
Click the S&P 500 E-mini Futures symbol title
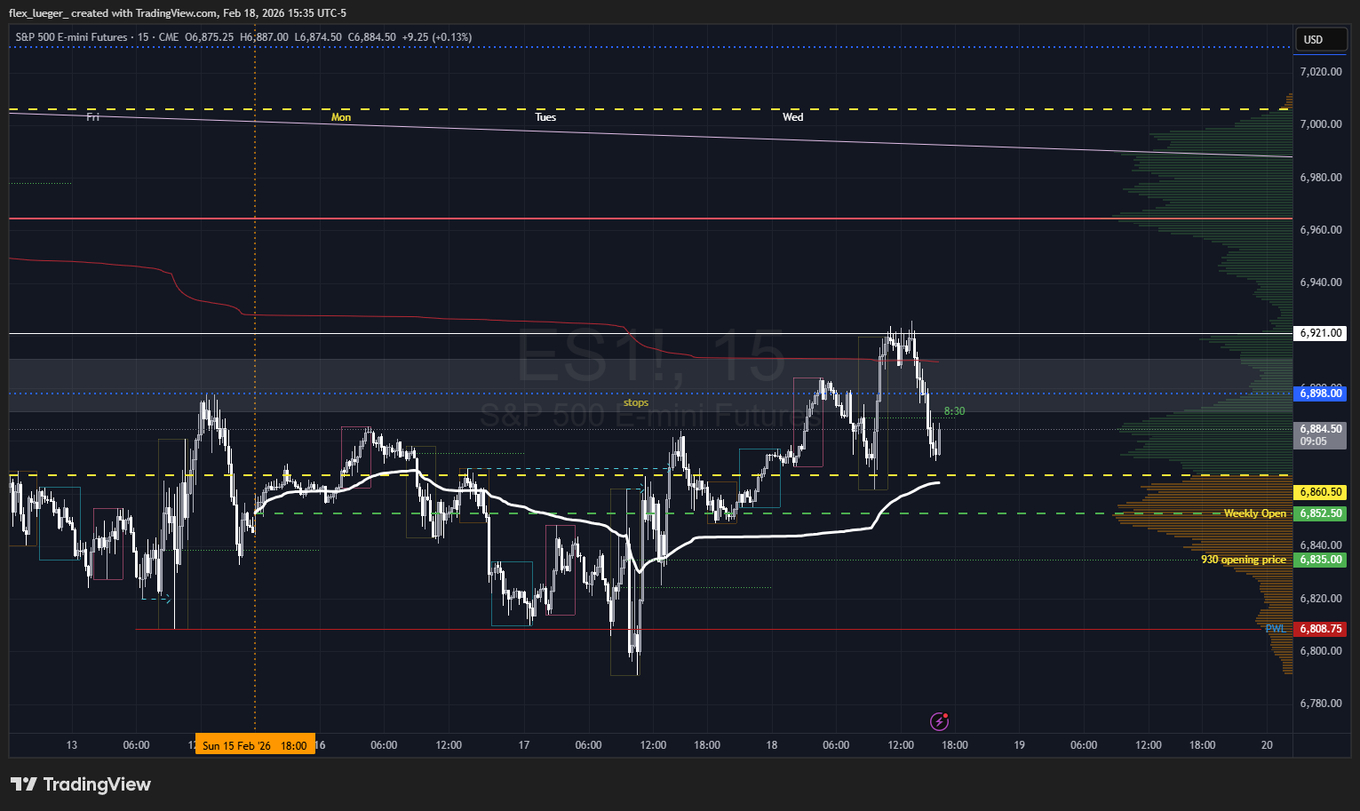tap(72, 37)
